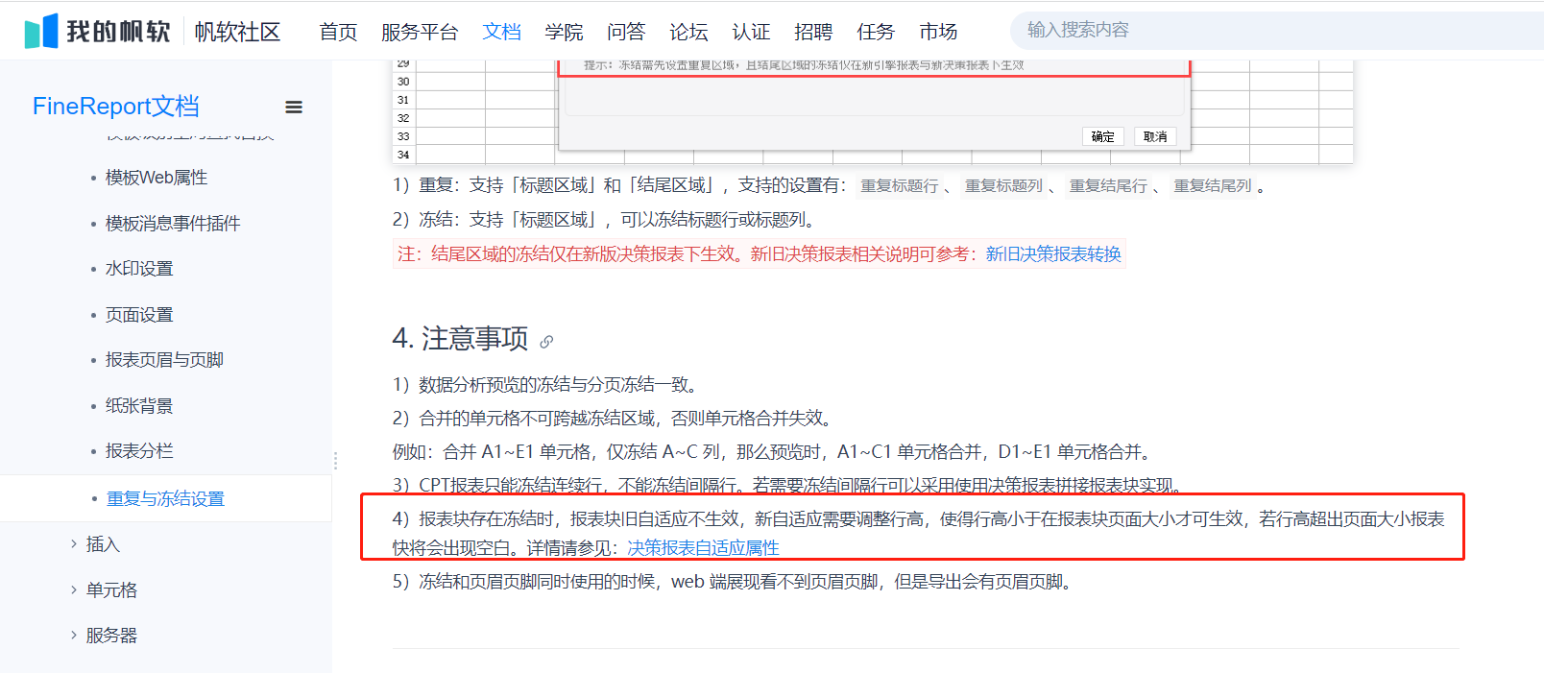Open the 帆软社区 home link

click(237, 32)
